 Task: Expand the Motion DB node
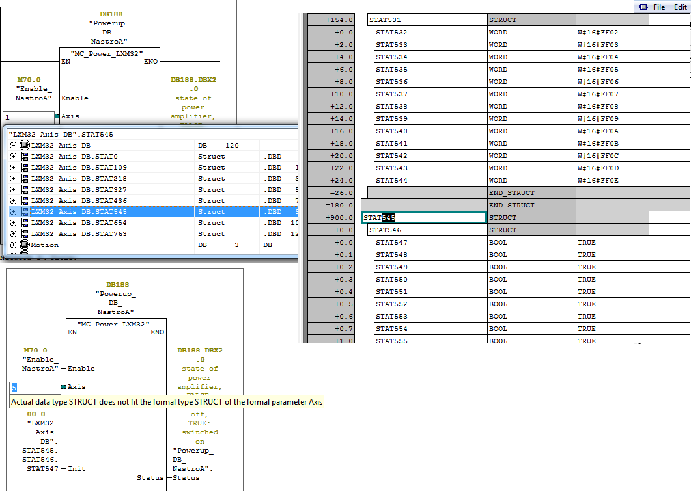(13, 245)
